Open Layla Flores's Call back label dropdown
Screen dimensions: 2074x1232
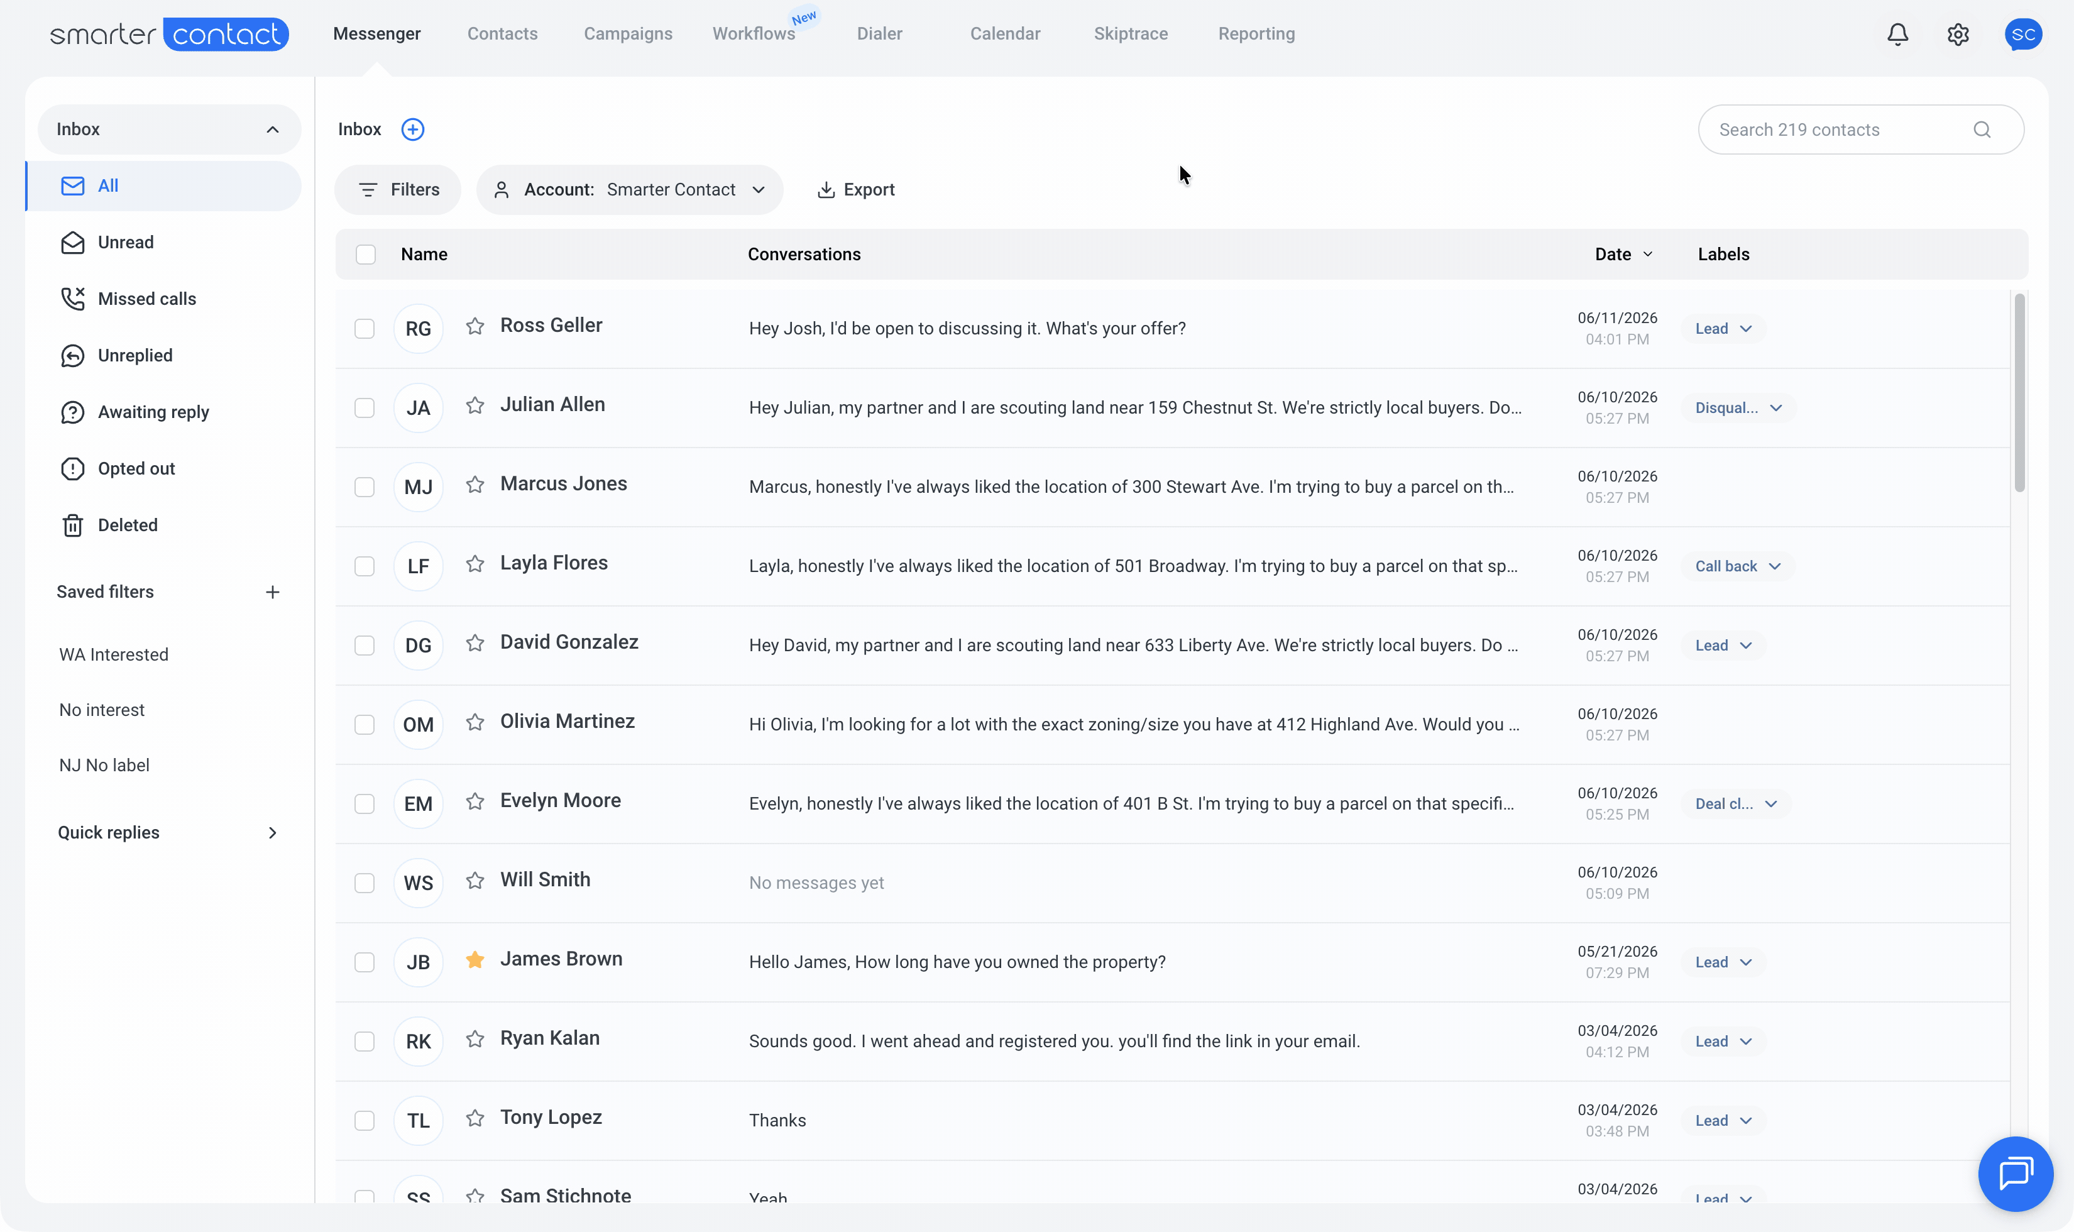tap(1738, 566)
